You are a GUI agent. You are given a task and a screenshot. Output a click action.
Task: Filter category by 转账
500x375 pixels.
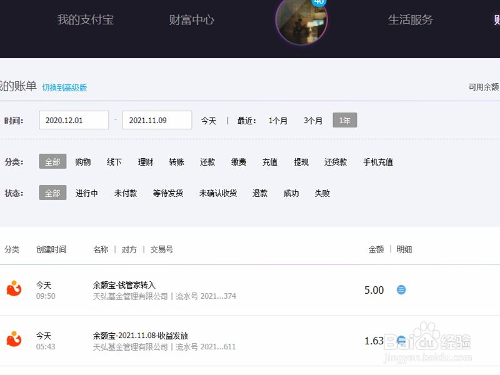(177, 162)
